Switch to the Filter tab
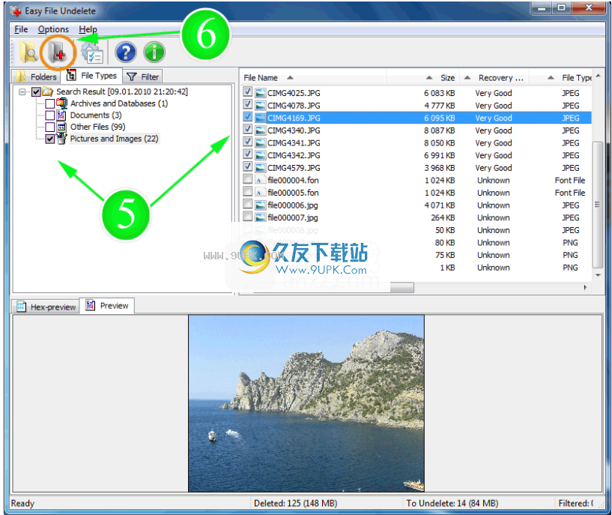 tap(143, 76)
